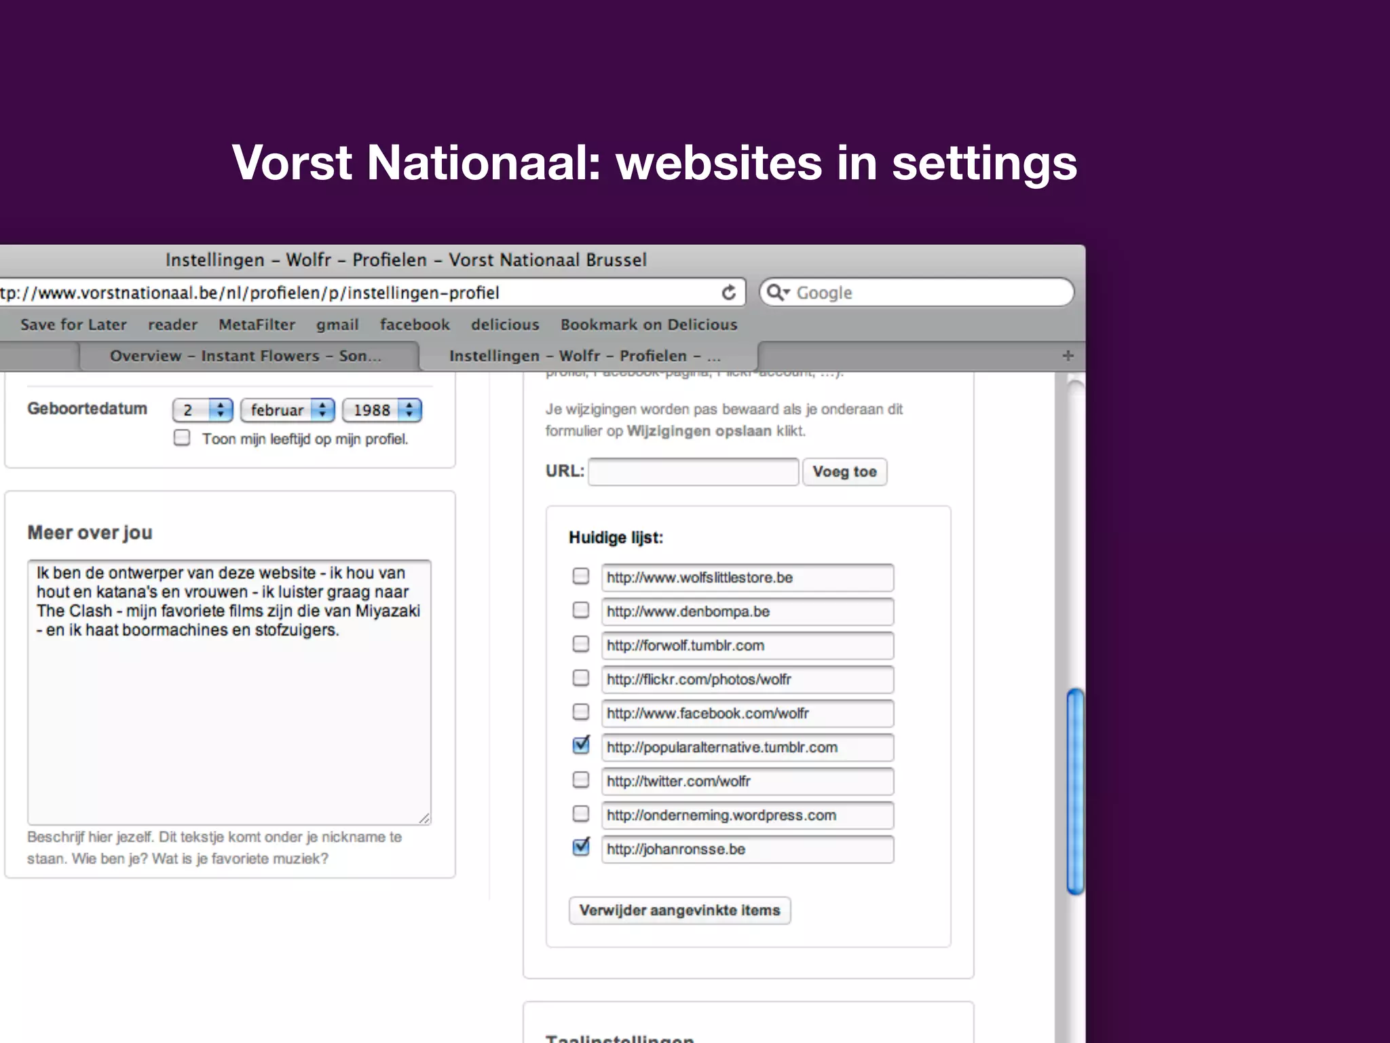This screenshot has height=1043, width=1390.
Task: Check the twitter.com/wolfr checkbox
Action: (581, 780)
